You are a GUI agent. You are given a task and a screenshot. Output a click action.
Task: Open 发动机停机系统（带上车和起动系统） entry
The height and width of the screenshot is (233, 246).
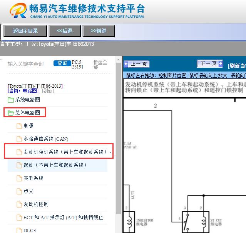65,152
